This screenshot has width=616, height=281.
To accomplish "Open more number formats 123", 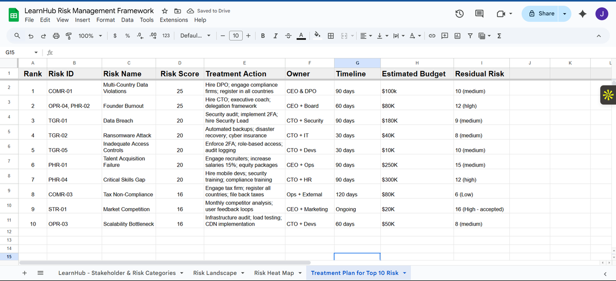I will pyautogui.click(x=166, y=36).
